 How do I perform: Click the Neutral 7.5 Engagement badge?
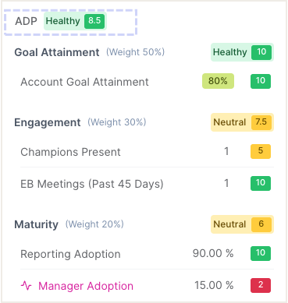click(242, 122)
